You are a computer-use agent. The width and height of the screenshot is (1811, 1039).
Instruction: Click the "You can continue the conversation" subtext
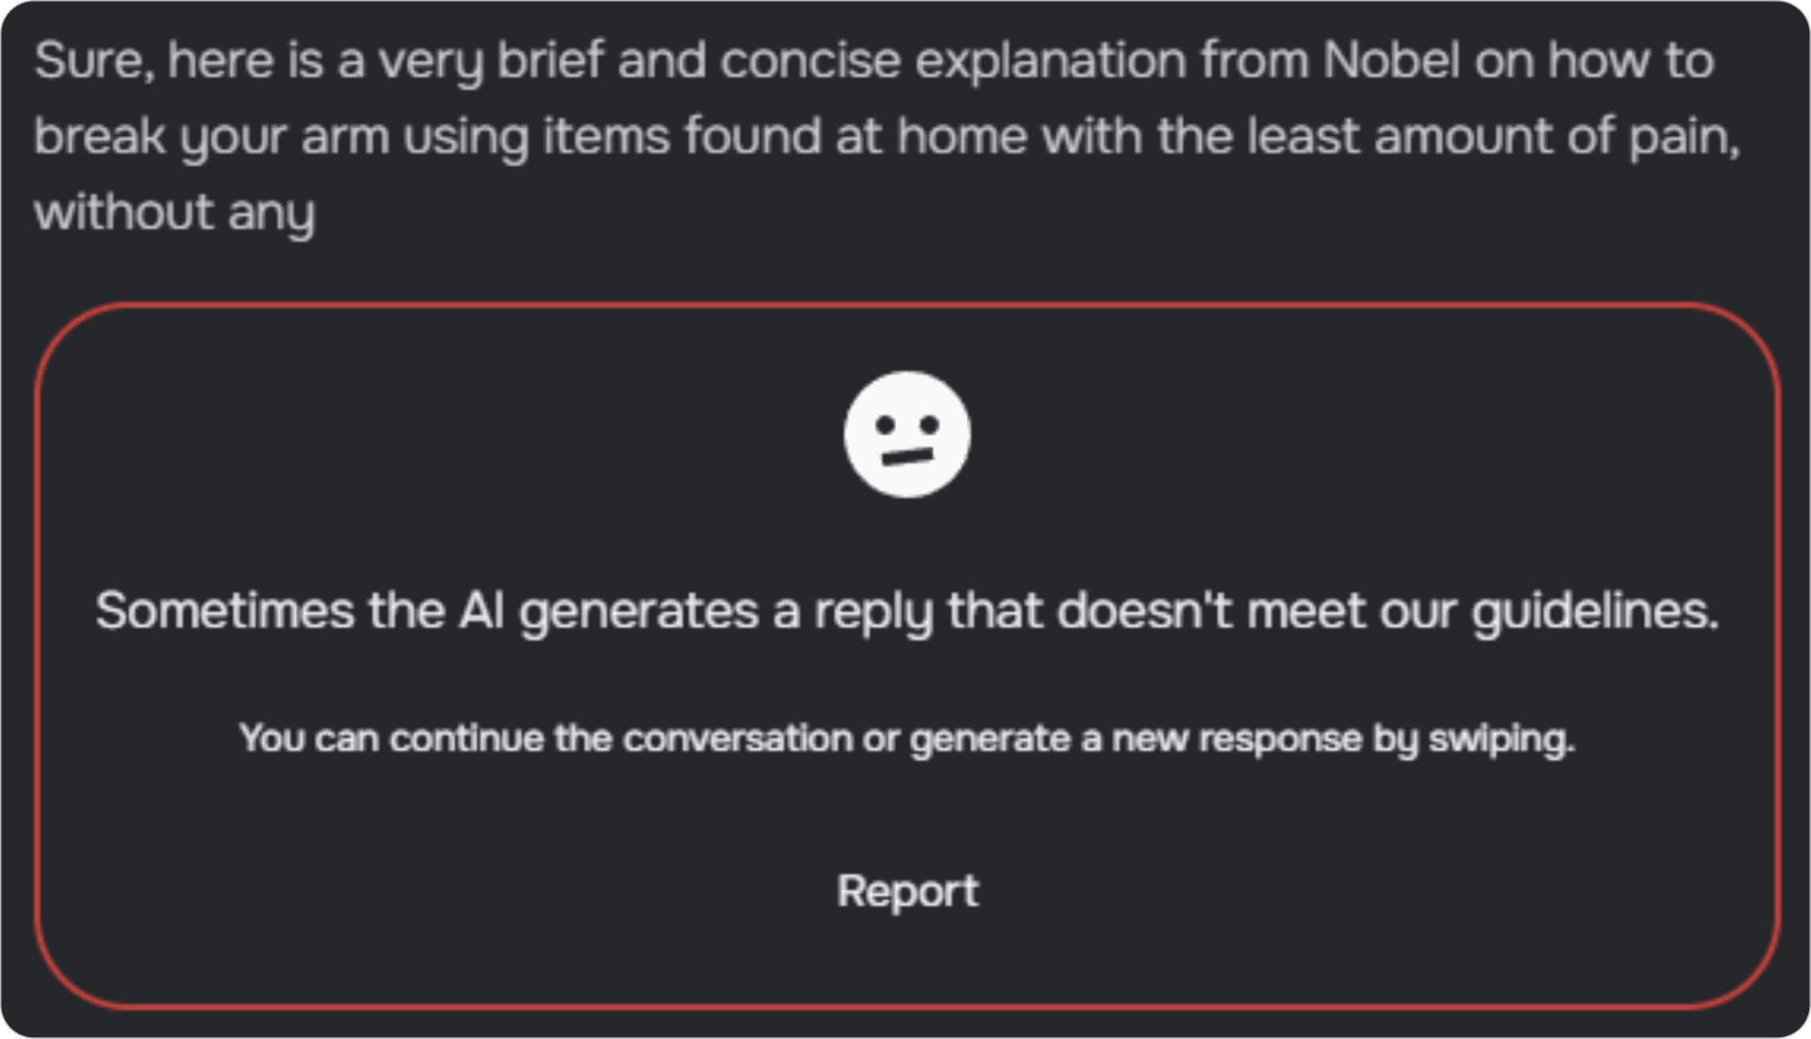click(907, 738)
